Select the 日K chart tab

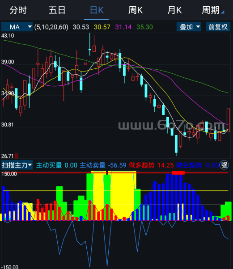[x=97, y=10]
